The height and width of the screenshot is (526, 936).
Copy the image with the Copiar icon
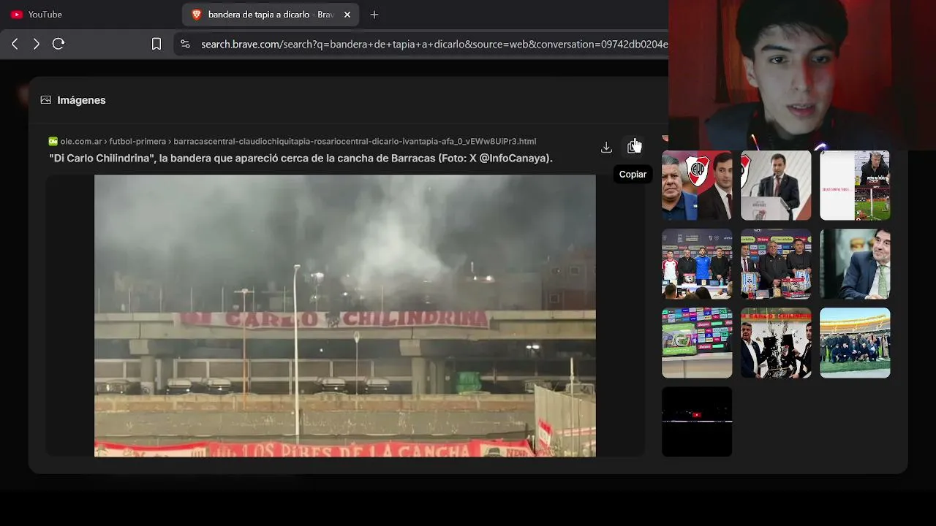[633, 148]
